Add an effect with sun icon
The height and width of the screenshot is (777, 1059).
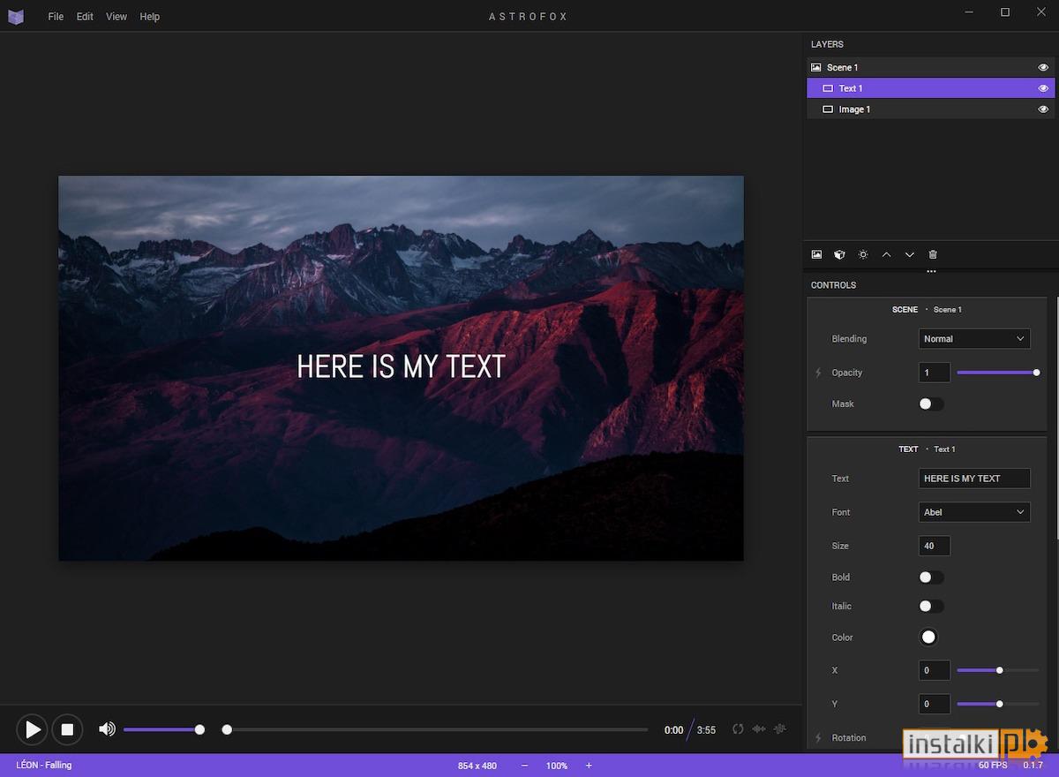(x=863, y=254)
